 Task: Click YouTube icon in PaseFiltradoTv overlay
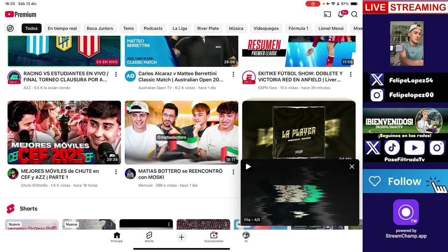pyautogui.click(x=414, y=148)
